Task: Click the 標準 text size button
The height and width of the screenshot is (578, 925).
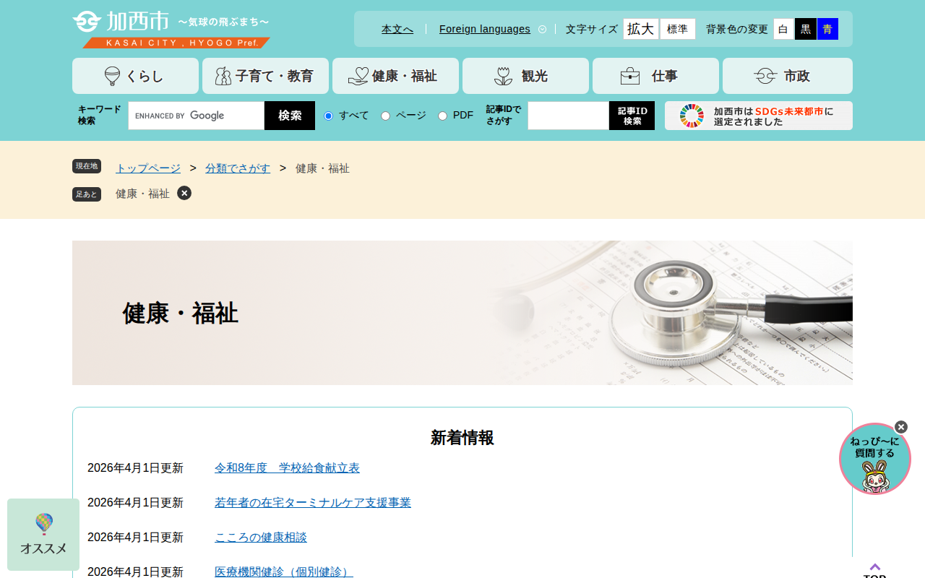Action: point(678,29)
